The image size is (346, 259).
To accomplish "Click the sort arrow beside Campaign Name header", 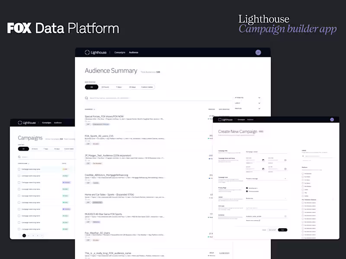I will (29, 164).
